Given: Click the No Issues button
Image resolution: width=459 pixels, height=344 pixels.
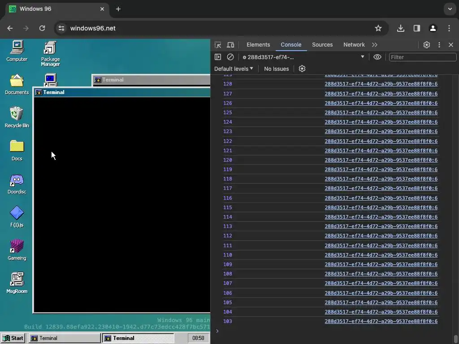Looking at the screenshot, I should tap(276, 69).
